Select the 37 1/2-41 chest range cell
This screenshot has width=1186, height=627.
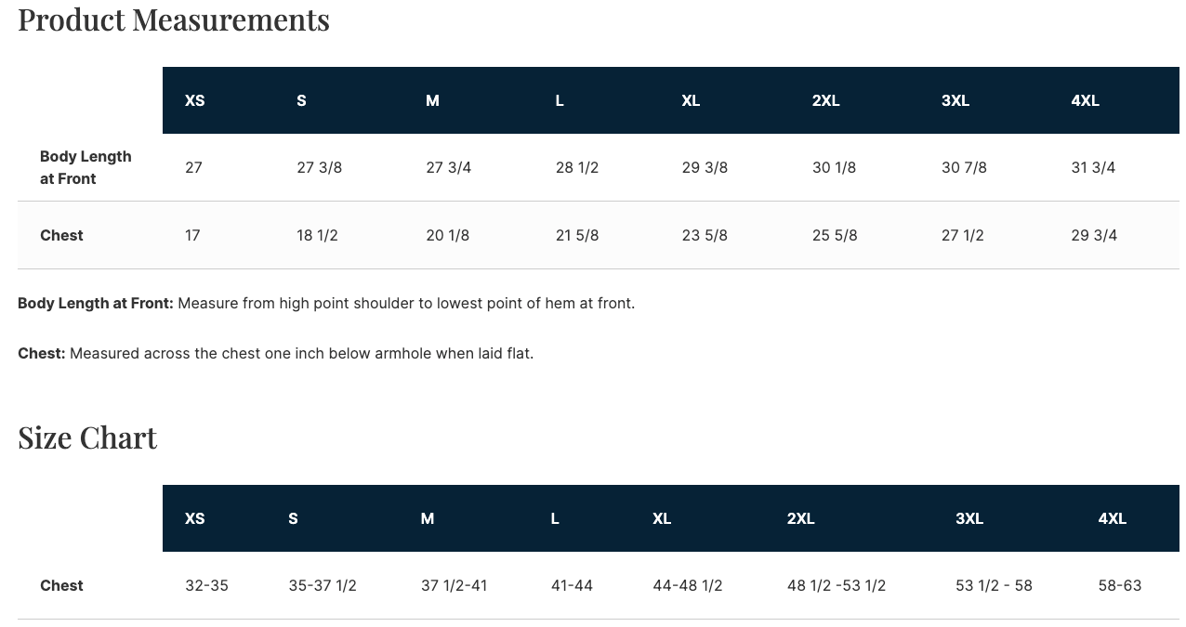[454, 585]
